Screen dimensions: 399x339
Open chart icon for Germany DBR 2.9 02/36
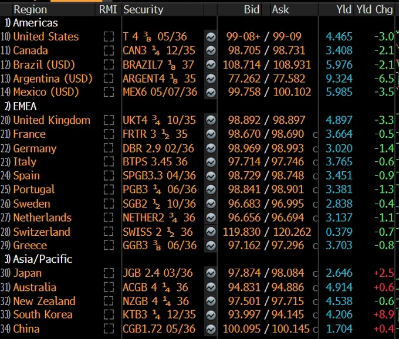click(x=211, y=148)
